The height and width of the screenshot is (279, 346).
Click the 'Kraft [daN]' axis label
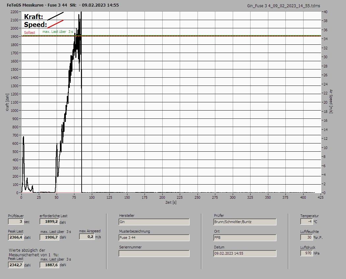click(x=7, y=102)
